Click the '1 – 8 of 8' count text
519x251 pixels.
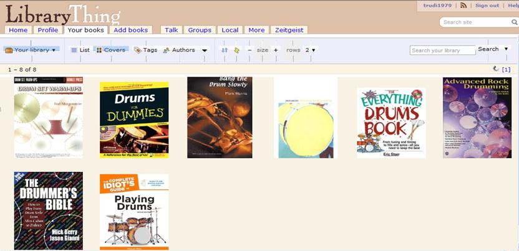tap(22, 69)
